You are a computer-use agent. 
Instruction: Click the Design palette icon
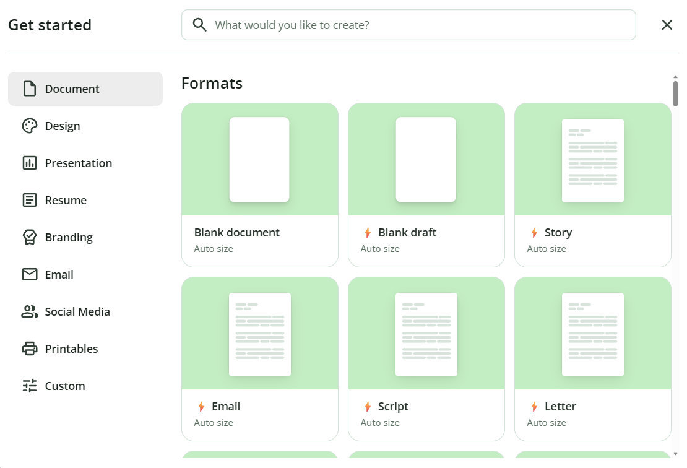(29, 126)
